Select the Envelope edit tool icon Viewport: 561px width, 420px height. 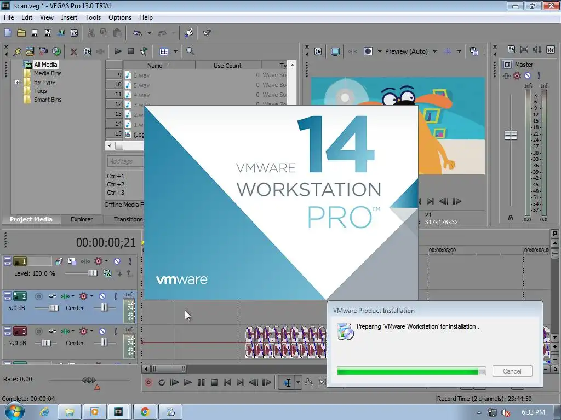click(309, 382)
